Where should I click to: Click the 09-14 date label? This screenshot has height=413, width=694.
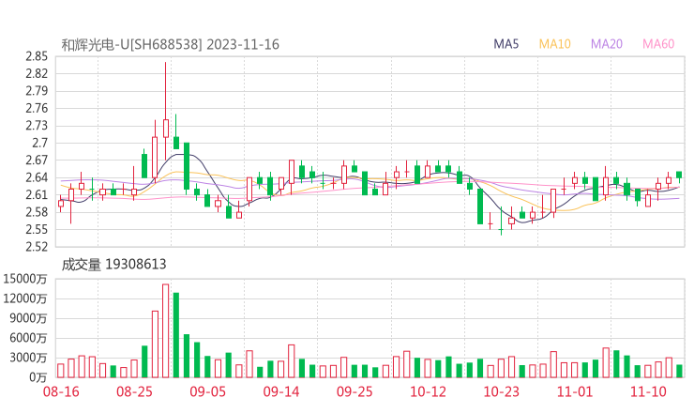pyautogui.click(x=281, y=392)
